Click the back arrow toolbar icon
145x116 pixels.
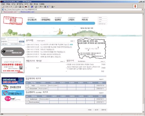coord(7,7)
